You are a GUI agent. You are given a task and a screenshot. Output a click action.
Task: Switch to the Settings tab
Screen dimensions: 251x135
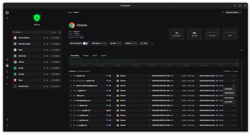point(86,55)
